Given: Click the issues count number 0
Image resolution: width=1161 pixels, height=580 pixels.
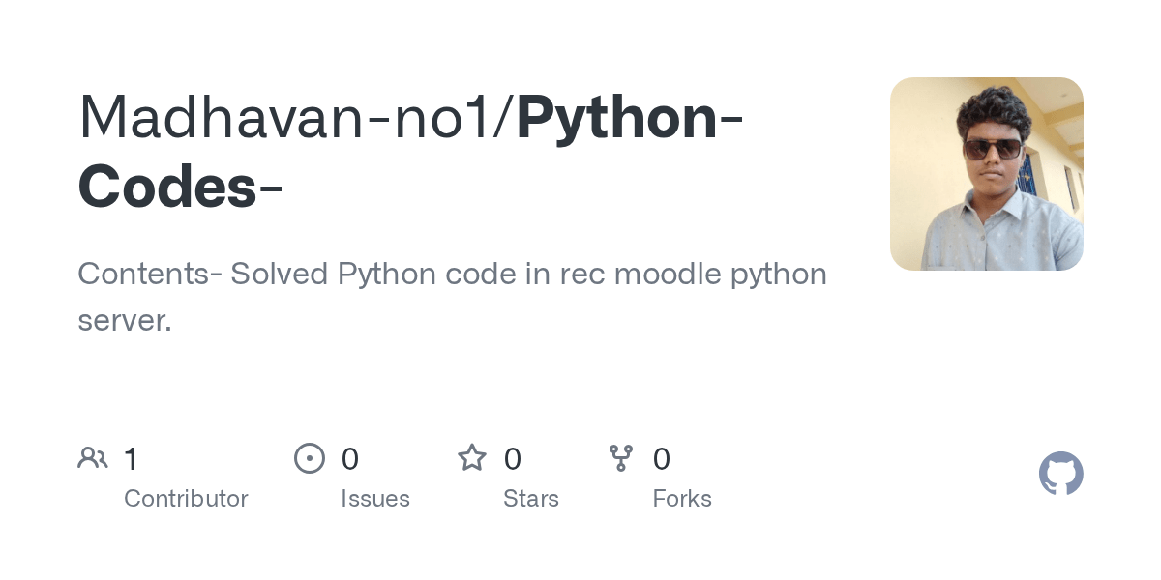Looking at the screenshot, I should tap(350, 458).
